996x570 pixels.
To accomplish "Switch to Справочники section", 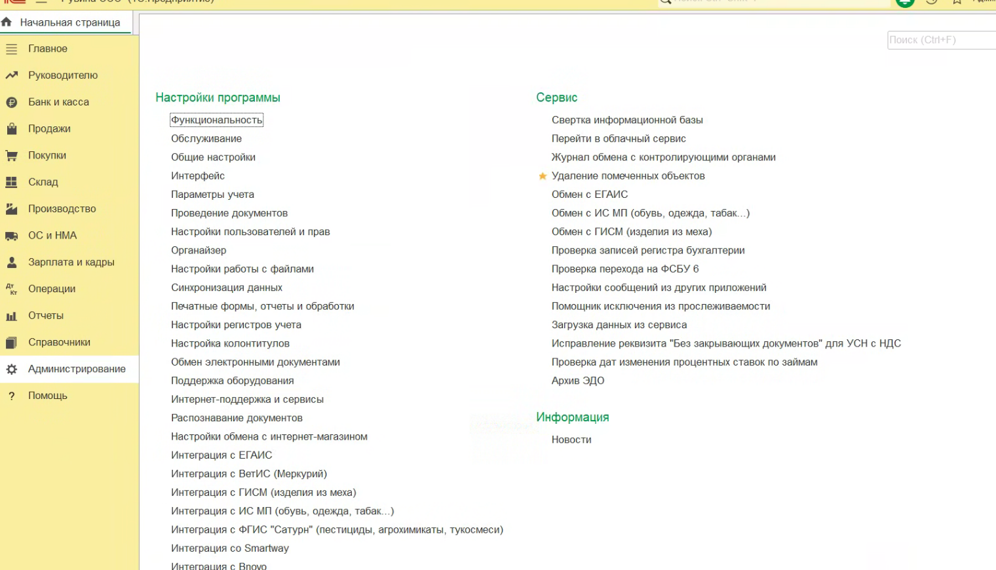I will click(59, 343).
